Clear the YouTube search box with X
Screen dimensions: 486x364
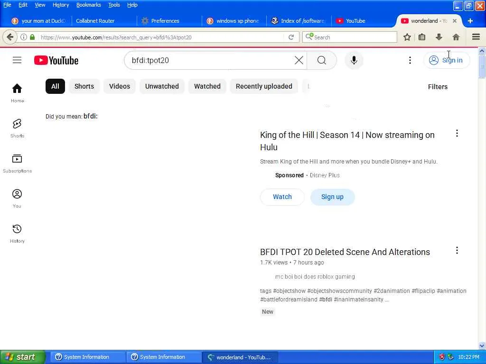click(x=299, y=60)
